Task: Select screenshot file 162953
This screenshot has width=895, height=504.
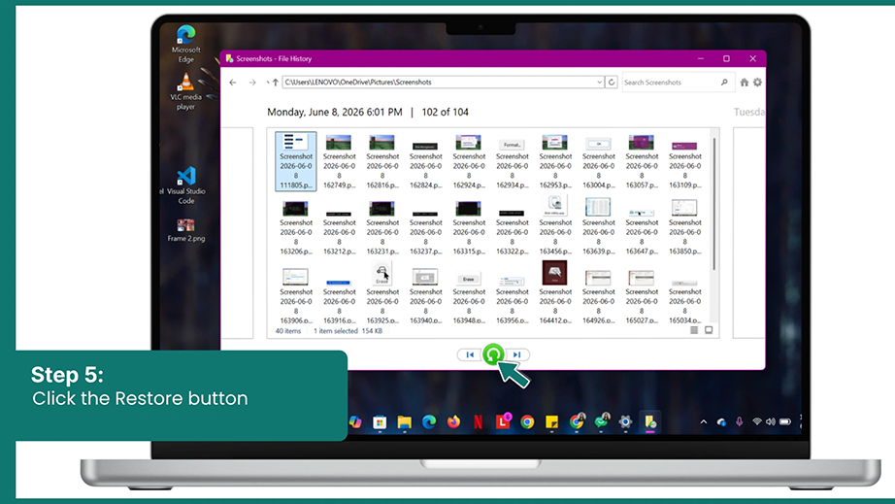Action: click(x=555, y=161)
